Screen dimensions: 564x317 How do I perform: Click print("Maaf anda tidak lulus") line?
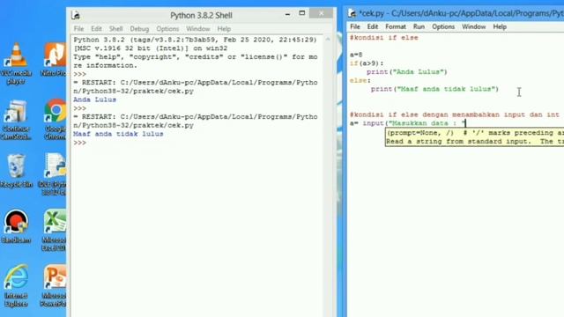[x=434, y=89]
